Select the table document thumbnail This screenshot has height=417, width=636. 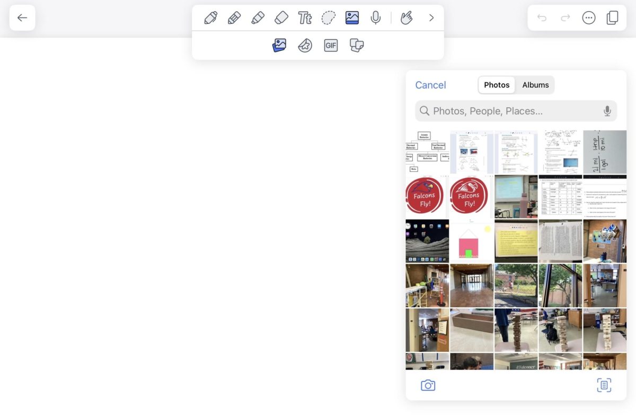(x=560, y=197)
